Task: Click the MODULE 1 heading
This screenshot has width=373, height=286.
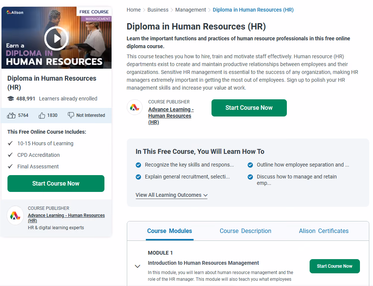Action: (x=160, y=253)
